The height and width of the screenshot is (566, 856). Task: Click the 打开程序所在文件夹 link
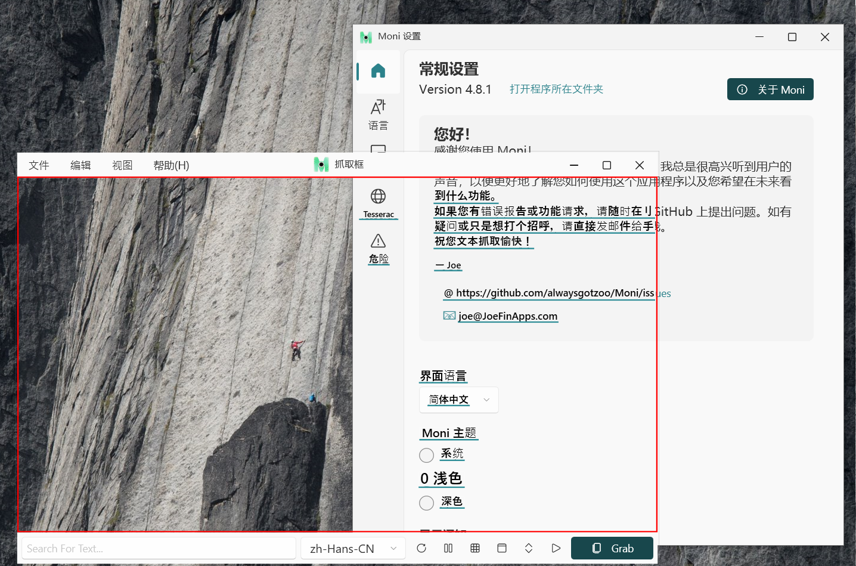pos(556,89)
